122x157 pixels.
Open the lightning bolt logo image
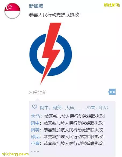tap(51, 54)
